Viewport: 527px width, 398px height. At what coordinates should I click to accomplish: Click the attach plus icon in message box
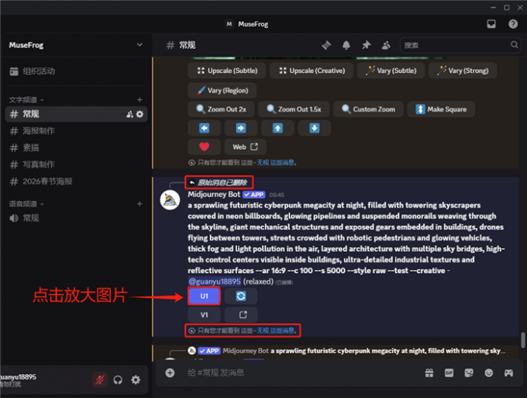[x=170, y=372]
